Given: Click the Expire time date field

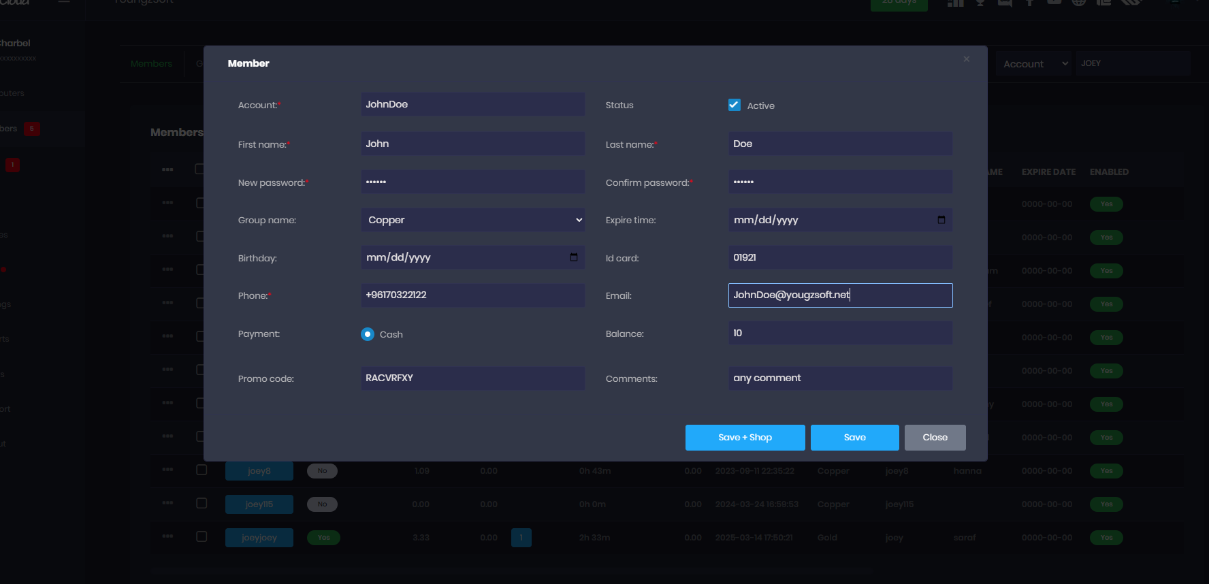Looking at the screenshot, I should tap(831, 220).
